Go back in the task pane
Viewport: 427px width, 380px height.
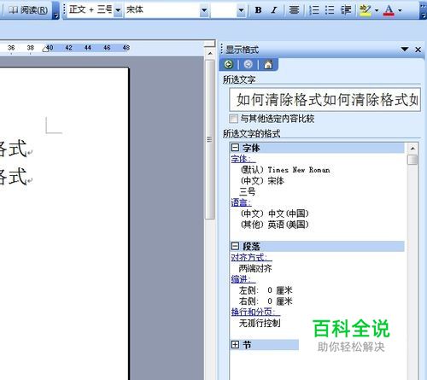[x=229, y=64]
